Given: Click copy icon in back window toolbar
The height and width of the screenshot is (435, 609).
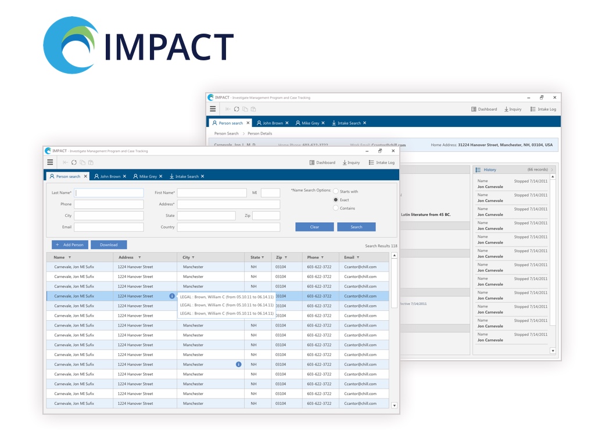Looking at the screenshot, I should click(245, 109).
